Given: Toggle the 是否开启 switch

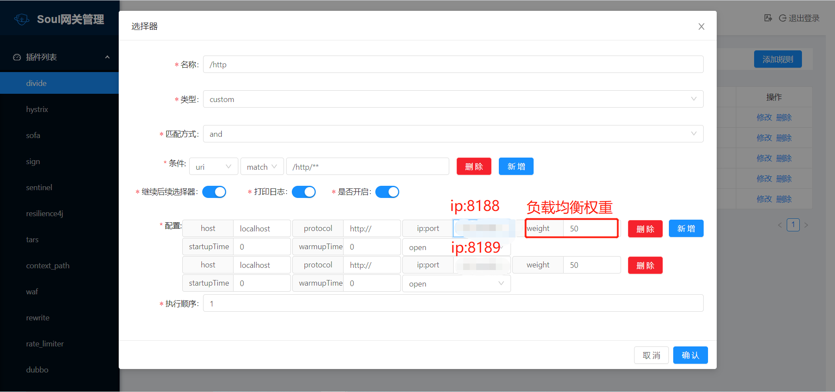Looking at the screenshot, I should tap(387, 192).
